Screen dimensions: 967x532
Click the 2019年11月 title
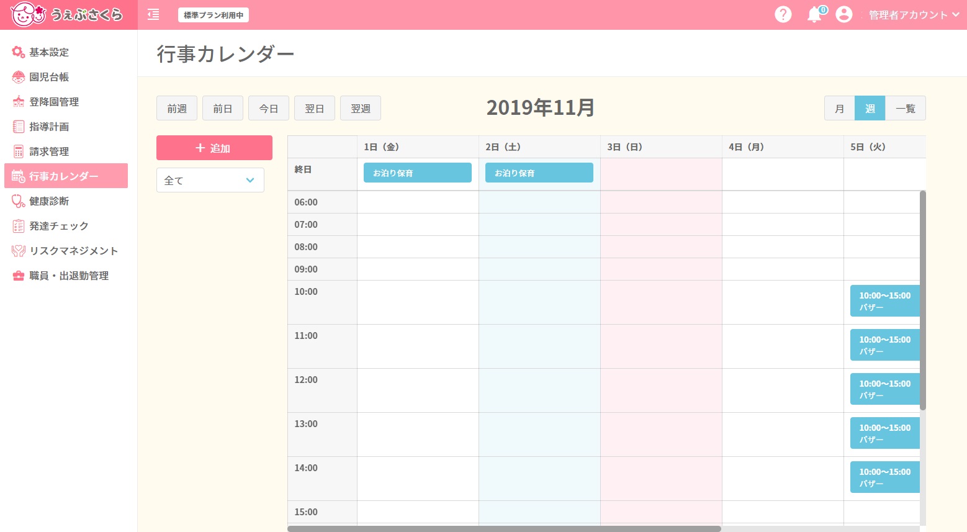coord(541,107)
